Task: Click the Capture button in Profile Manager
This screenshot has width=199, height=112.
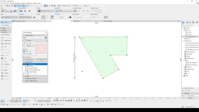Action: (x=29, y=59)
